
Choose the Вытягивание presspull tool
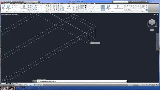16,8
